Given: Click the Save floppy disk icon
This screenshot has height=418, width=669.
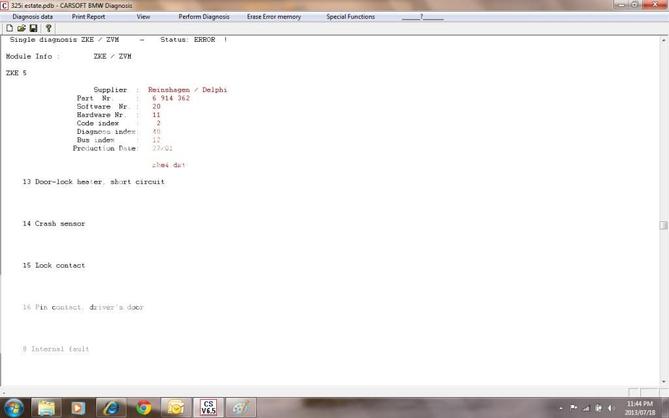Looking at the screenshot, I should [x=33, y=28].
